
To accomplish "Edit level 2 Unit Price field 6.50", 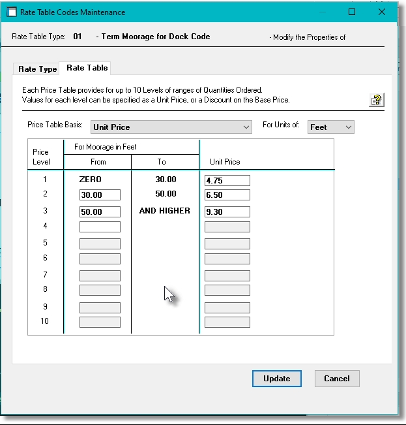I will 227,195.
